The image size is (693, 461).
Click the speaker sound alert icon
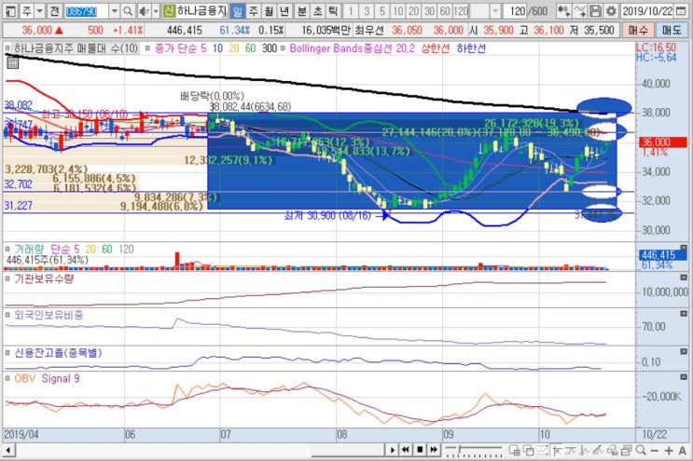tap(144, 10)
